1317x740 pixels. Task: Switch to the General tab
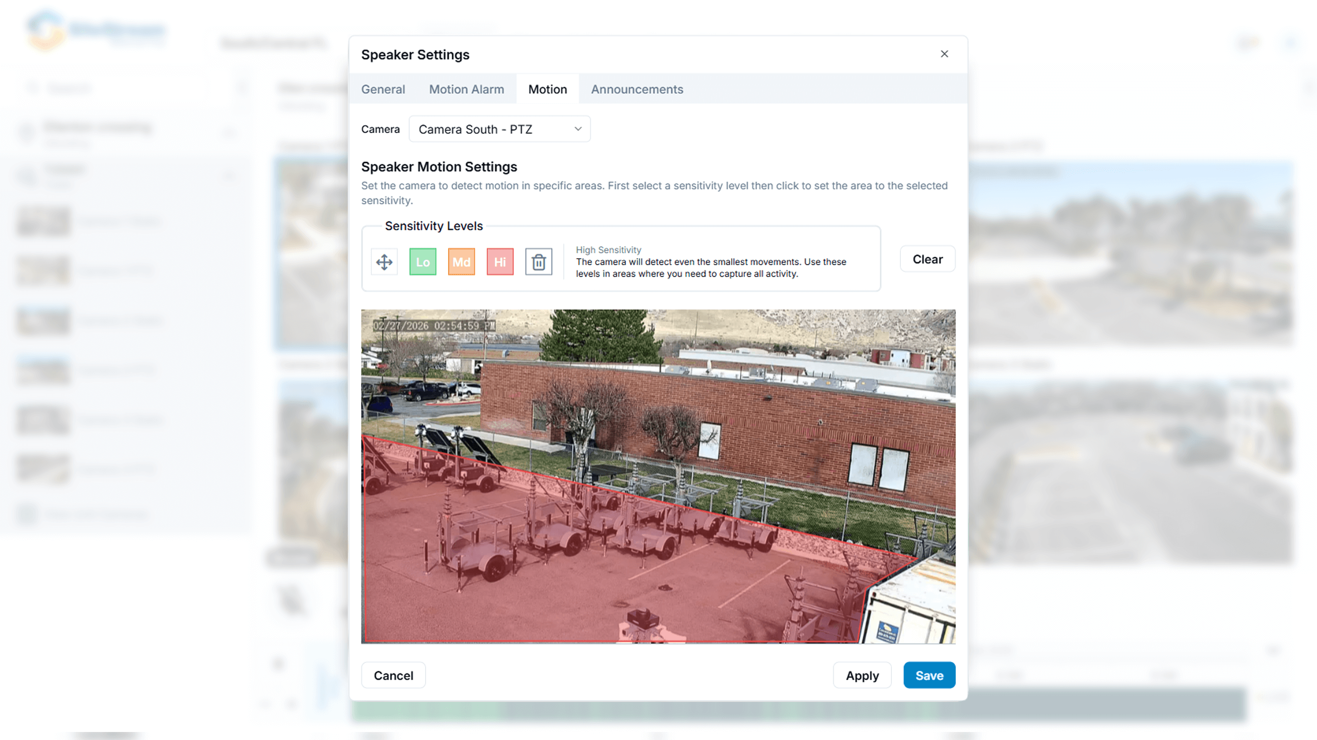(383, 89)
